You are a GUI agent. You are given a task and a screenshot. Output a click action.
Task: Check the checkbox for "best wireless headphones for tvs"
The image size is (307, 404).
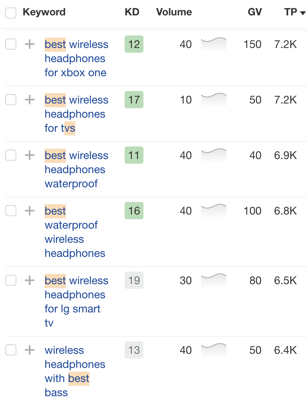pyautogui.click(x=11, y=99)
